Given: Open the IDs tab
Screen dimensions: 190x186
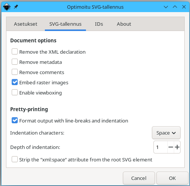Looking at the screenshot, I should click(x=99, y=24).
